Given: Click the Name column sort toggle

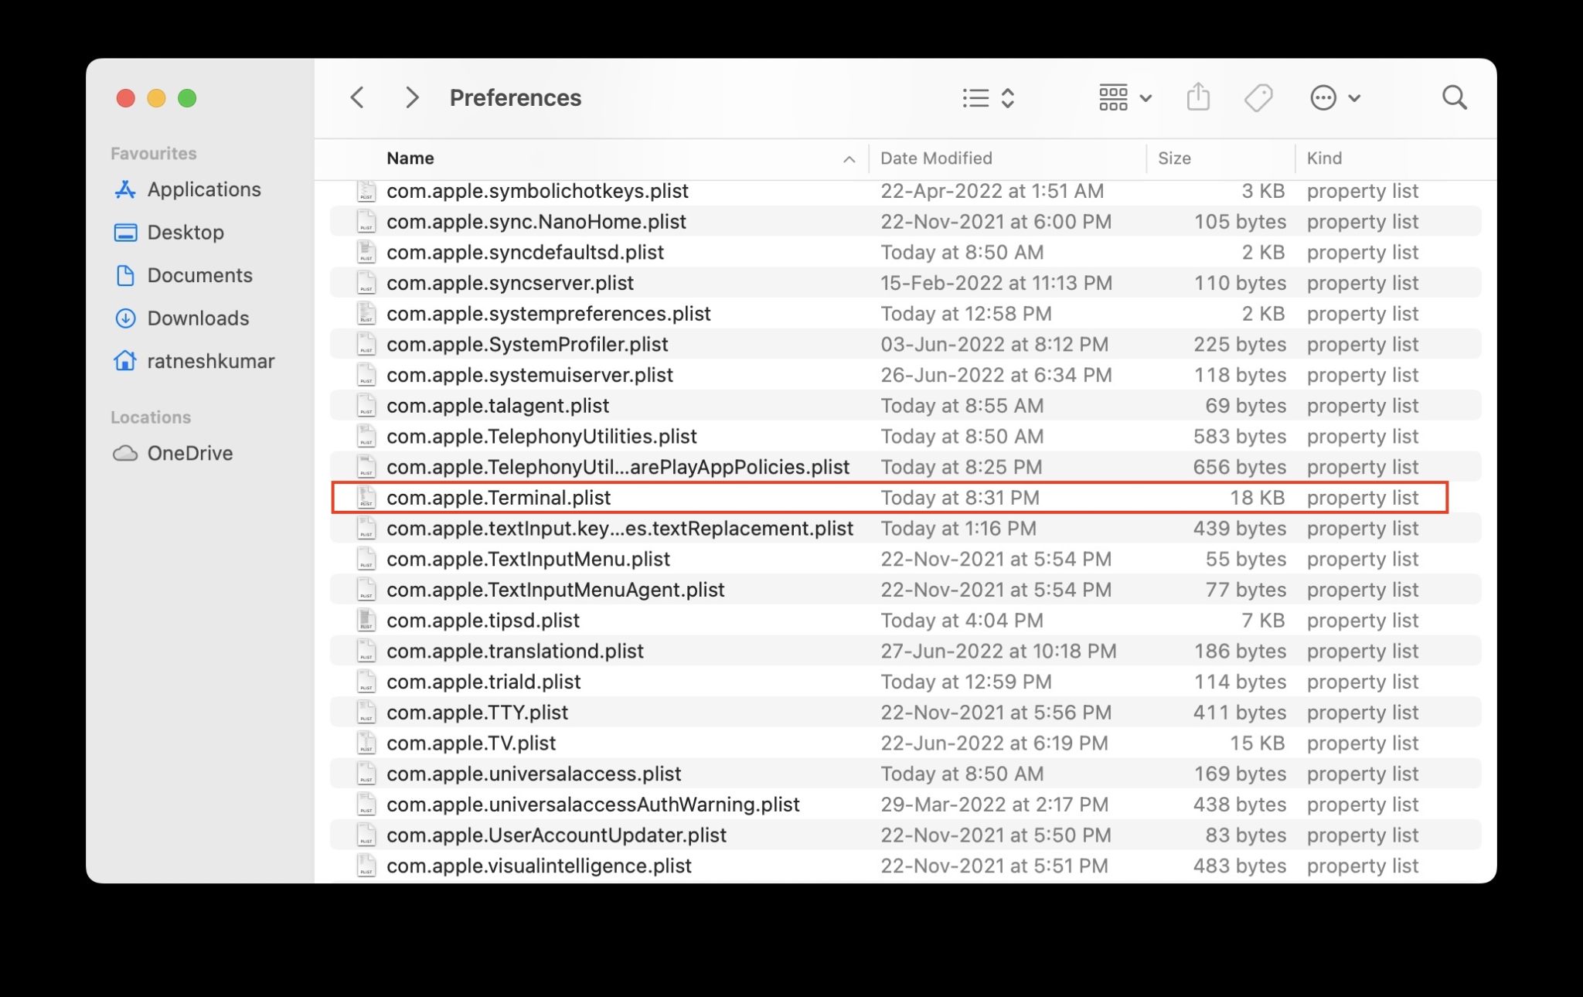Looking at the screenshot, I should (848, 158).
